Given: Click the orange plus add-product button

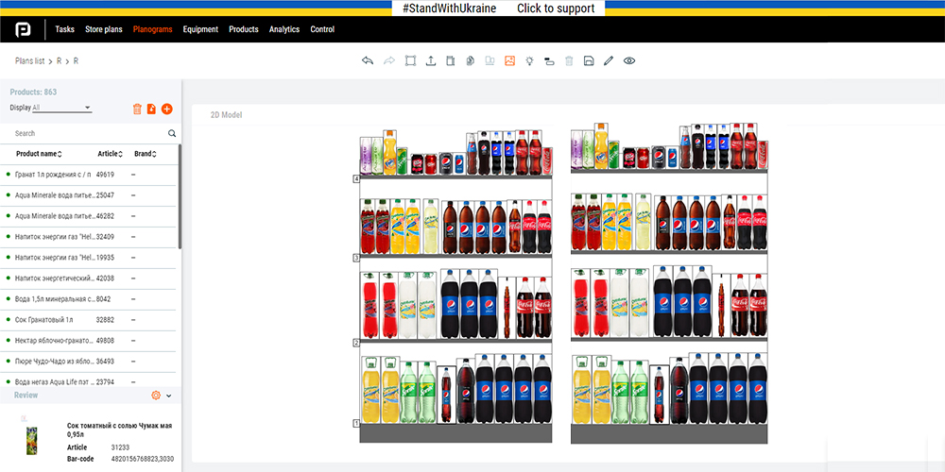Looking at the screenshot, I should 167,110.
